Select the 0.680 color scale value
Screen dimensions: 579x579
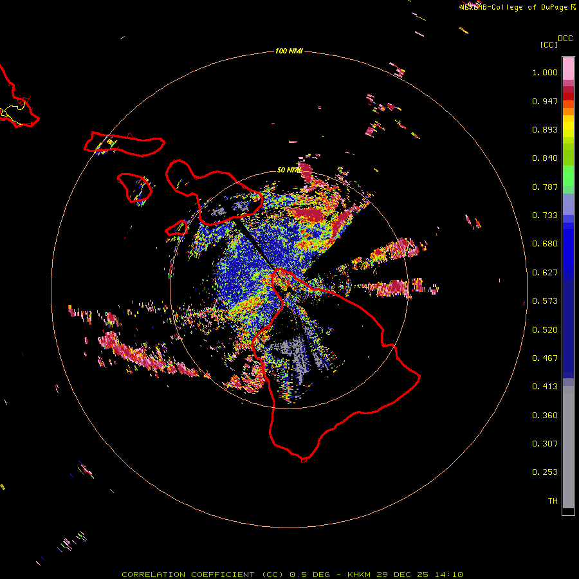(x=545, y=244)
